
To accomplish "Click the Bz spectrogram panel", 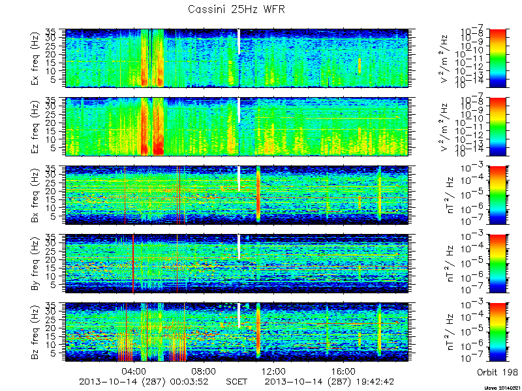I will point(236,332).
